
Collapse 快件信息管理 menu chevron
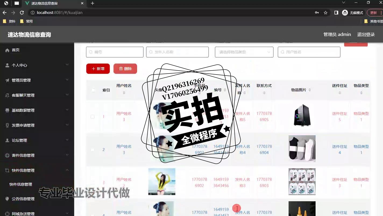click(x=67, y=170)
